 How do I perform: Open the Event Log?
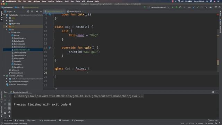coord(212,120)
